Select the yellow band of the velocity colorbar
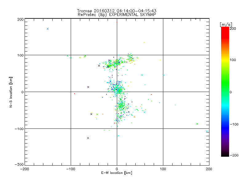Image resolution: width=246 pixels, height=184 pixels. (x=225, y=60)
